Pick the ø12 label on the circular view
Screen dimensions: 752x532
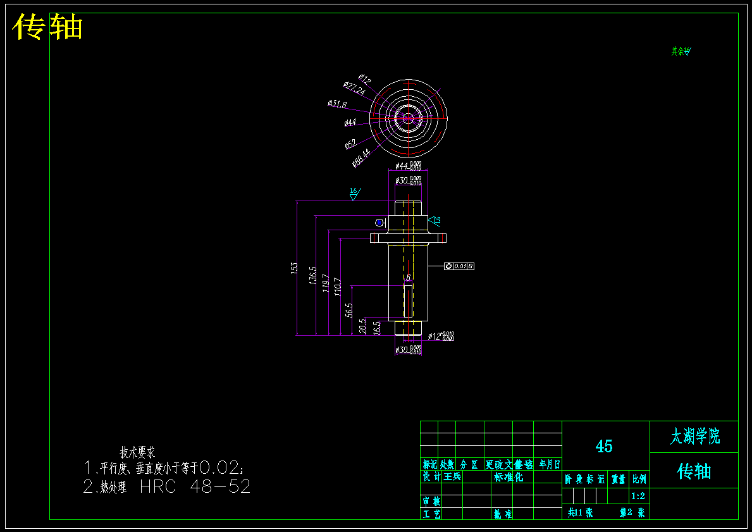(364, 78)
